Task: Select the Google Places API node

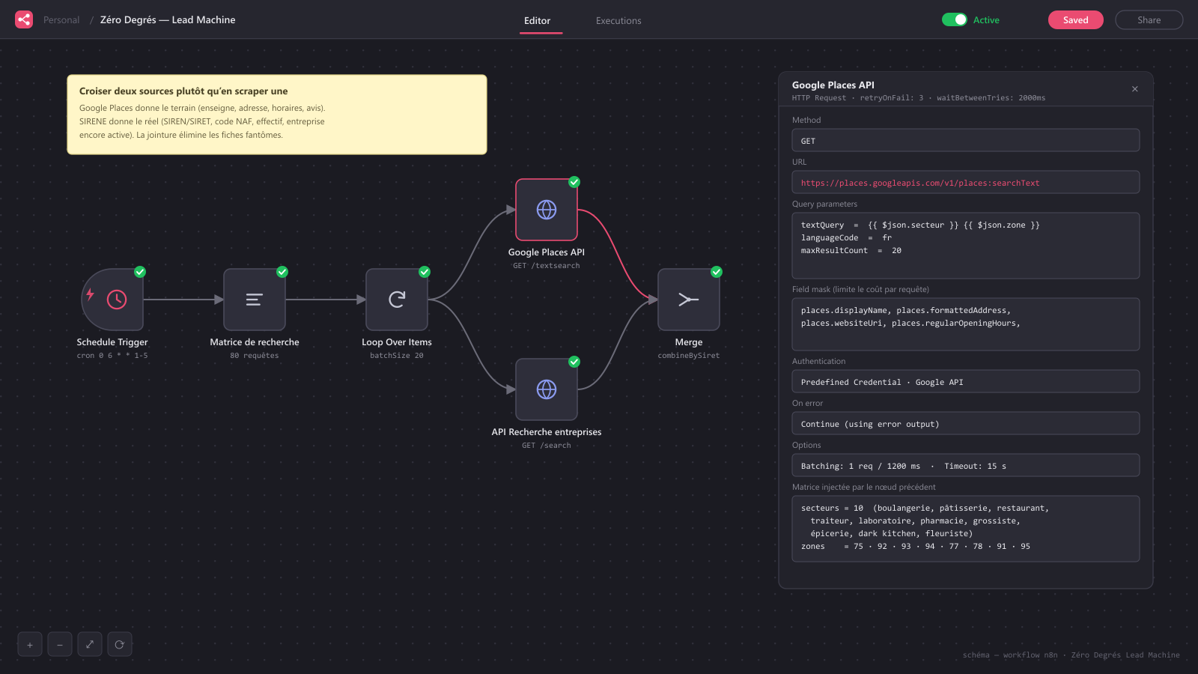Action: point(547,210)
